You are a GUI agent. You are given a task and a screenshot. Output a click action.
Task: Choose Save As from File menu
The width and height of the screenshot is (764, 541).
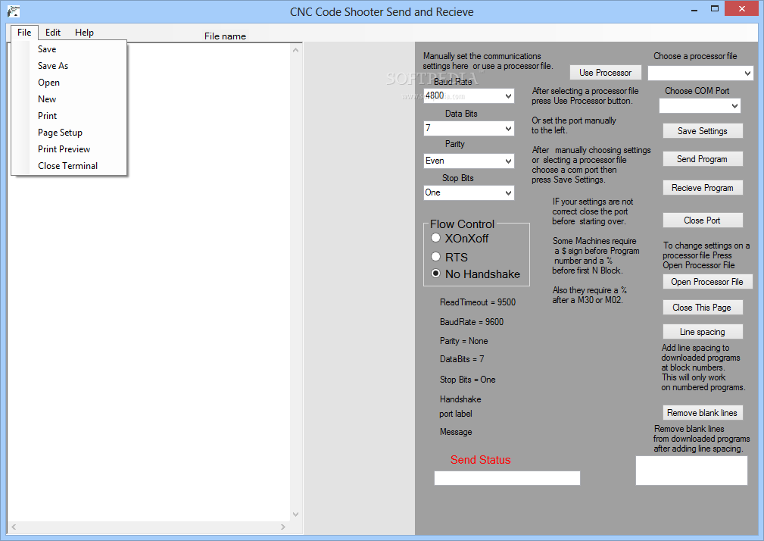69,66
